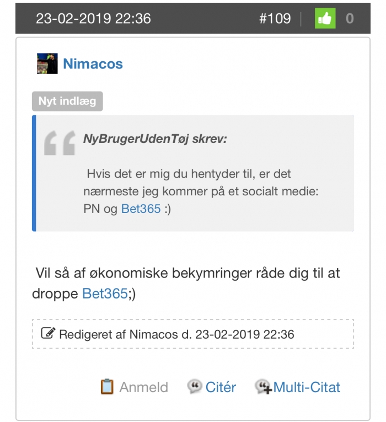
Task: Click 'NyBrugerUdenTøj skrev:' quote header
Action: click(x=155, y=139)
